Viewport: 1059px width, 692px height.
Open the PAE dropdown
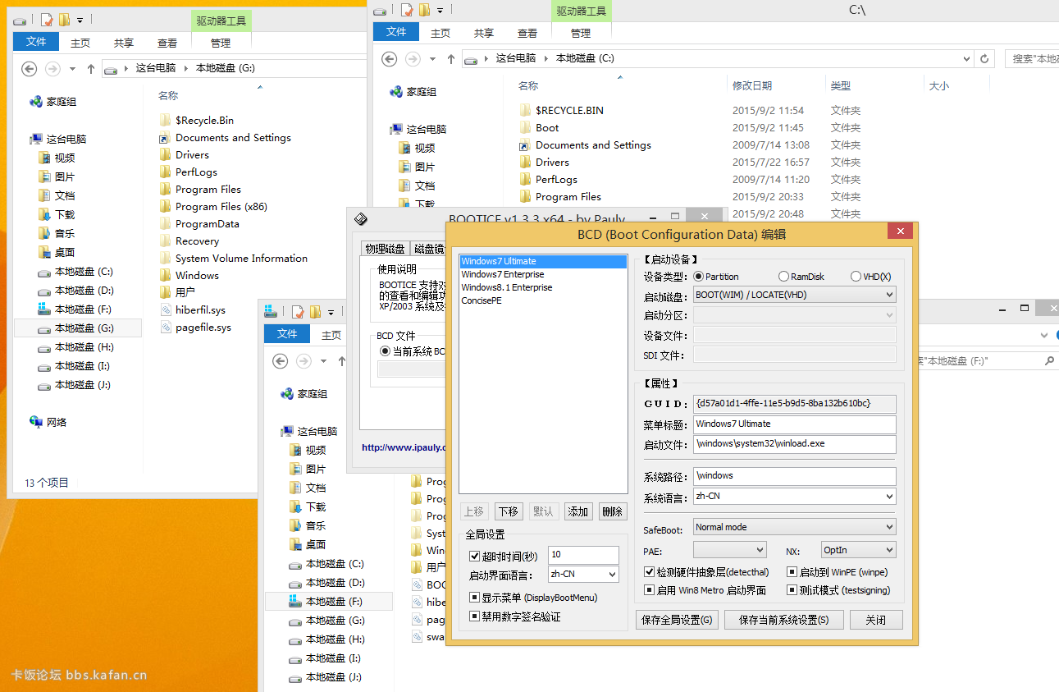pyautogui.click(x=729, y=550)
